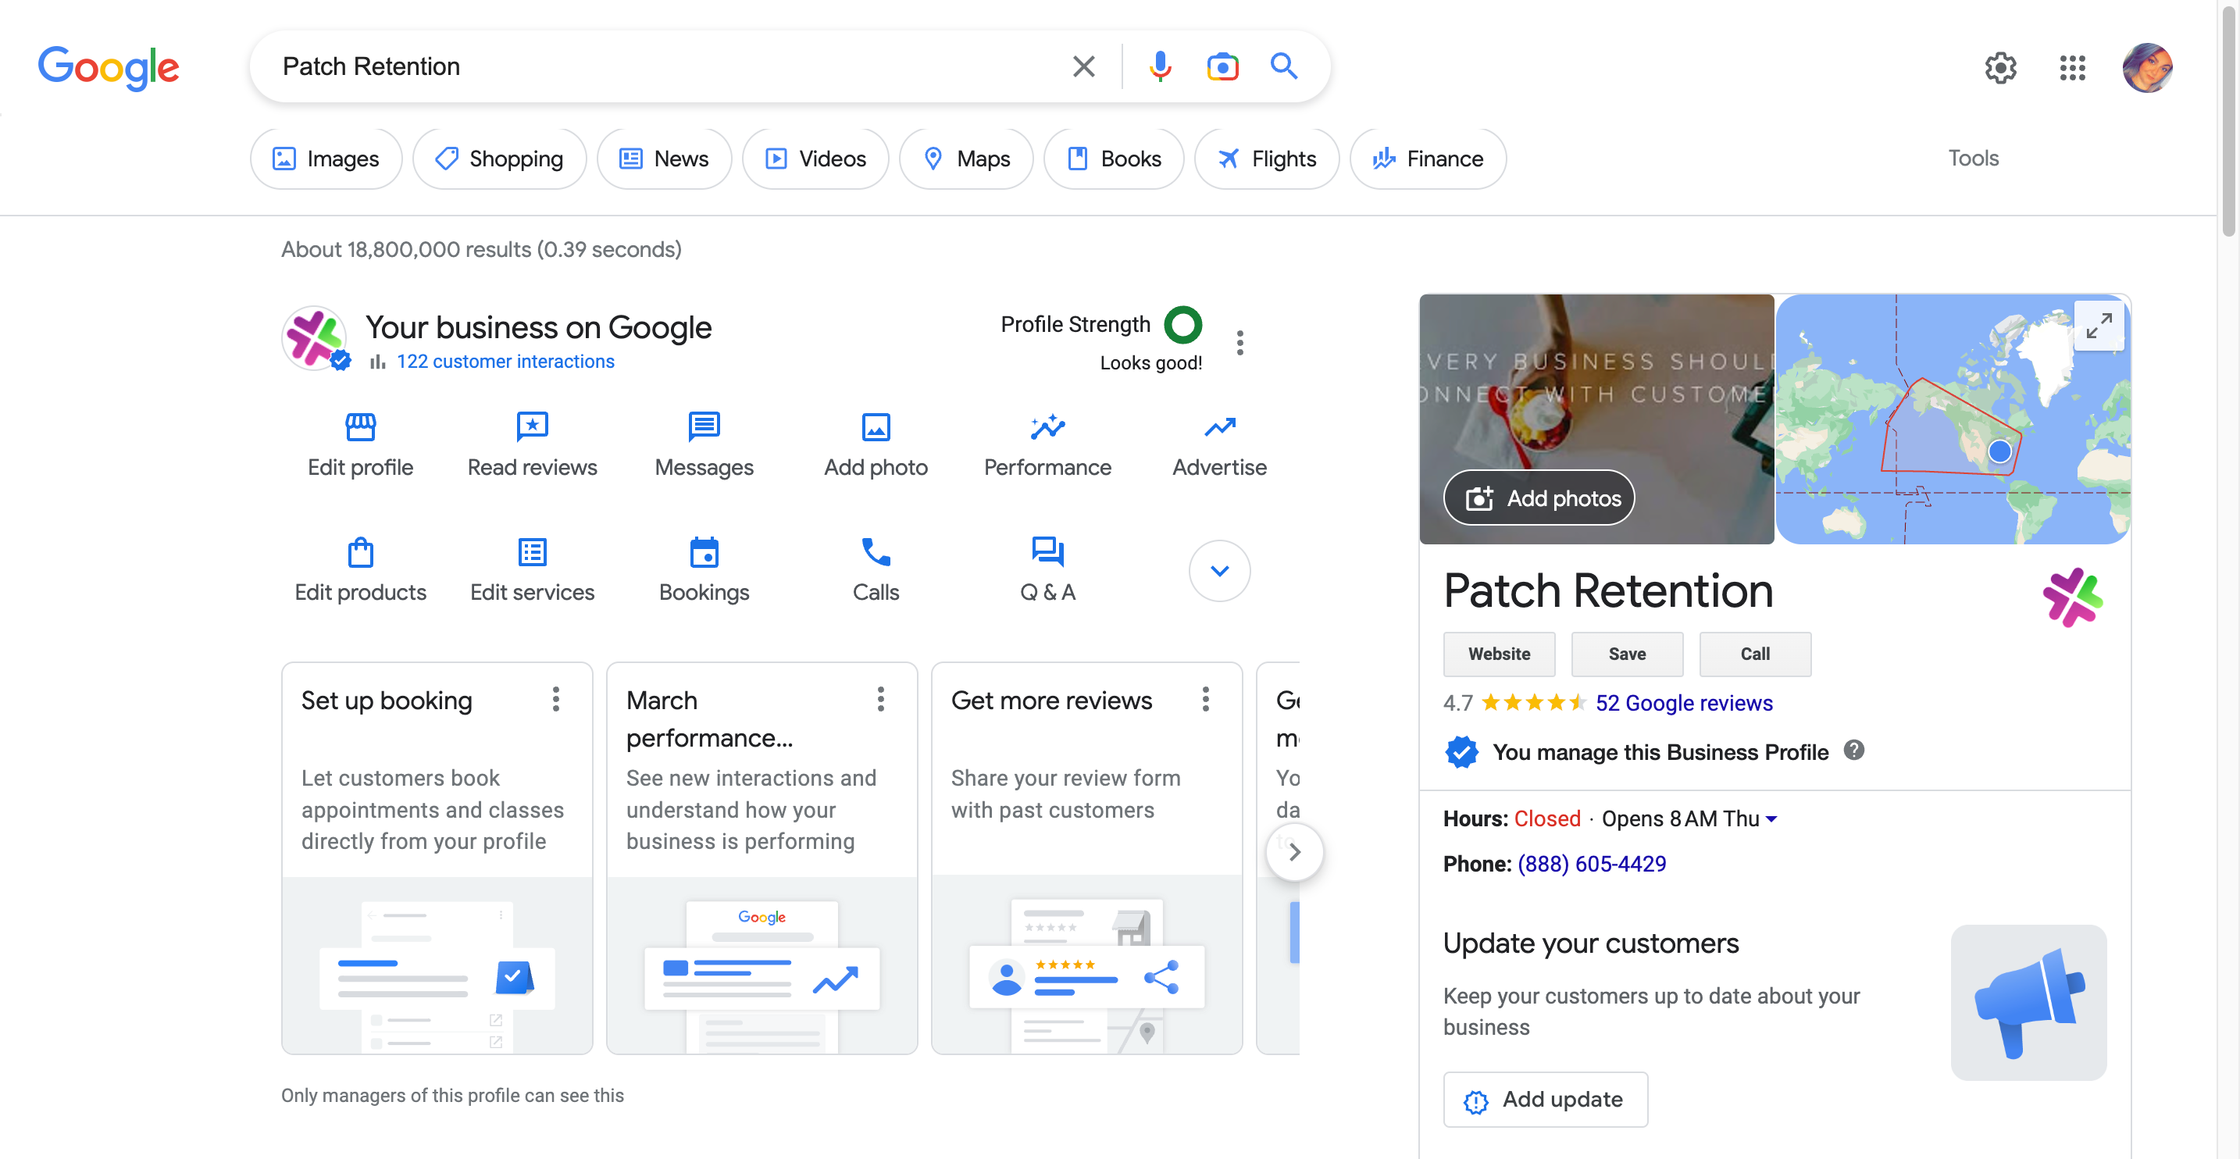The image size is (2240, 1159).
Task: Click the Google logo
Action: point(109,67)
